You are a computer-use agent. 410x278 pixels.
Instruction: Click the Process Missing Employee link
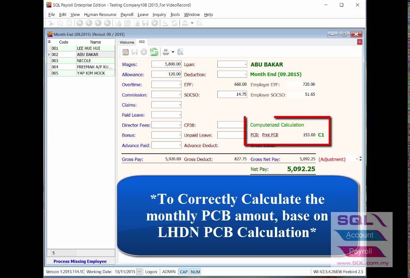pos(80,261)
